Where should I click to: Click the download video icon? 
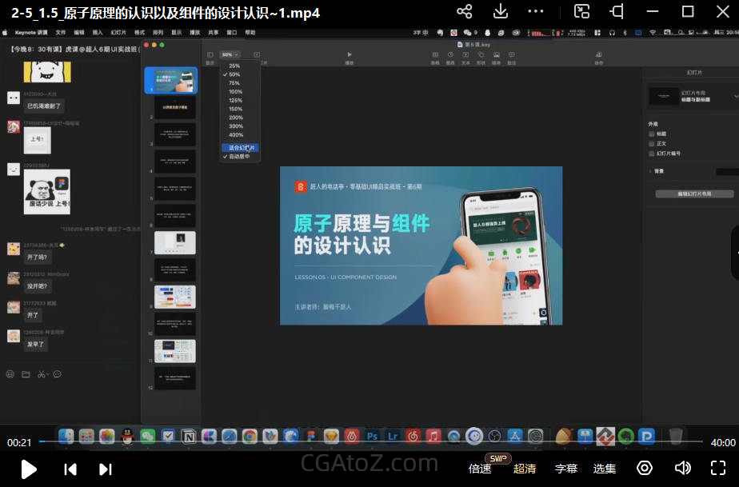coord(501,11)
